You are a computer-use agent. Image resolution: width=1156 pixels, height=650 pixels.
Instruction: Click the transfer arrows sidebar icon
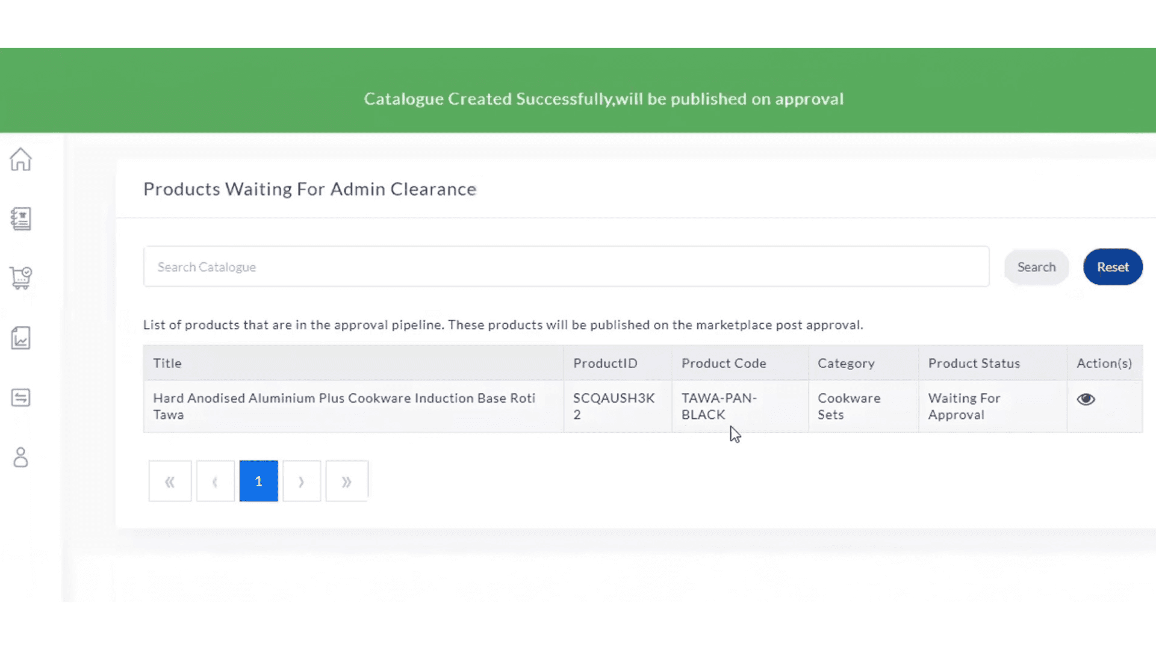click(20, 398)
